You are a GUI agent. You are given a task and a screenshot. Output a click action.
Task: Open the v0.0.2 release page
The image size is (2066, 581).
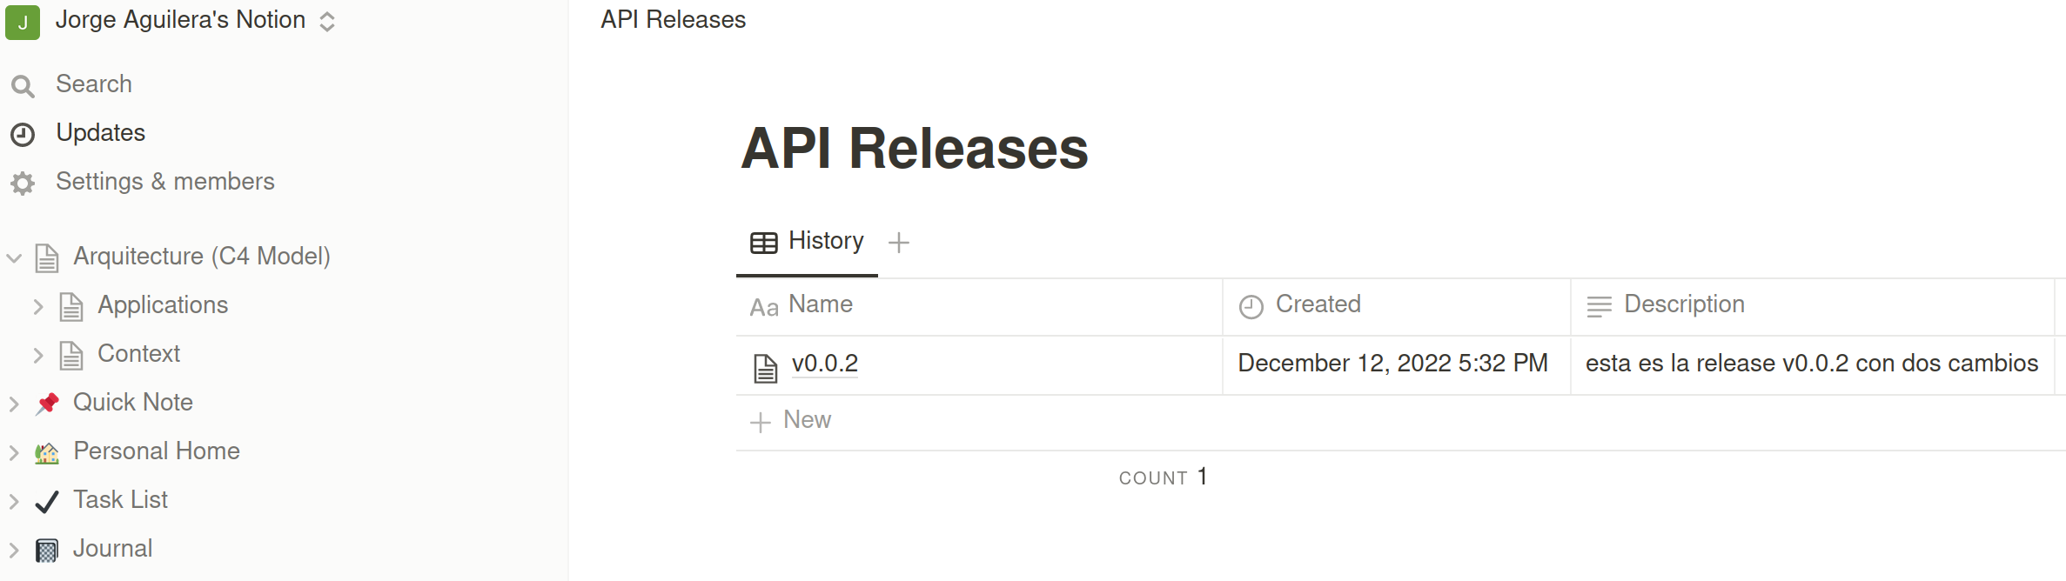tap(825, 364)
